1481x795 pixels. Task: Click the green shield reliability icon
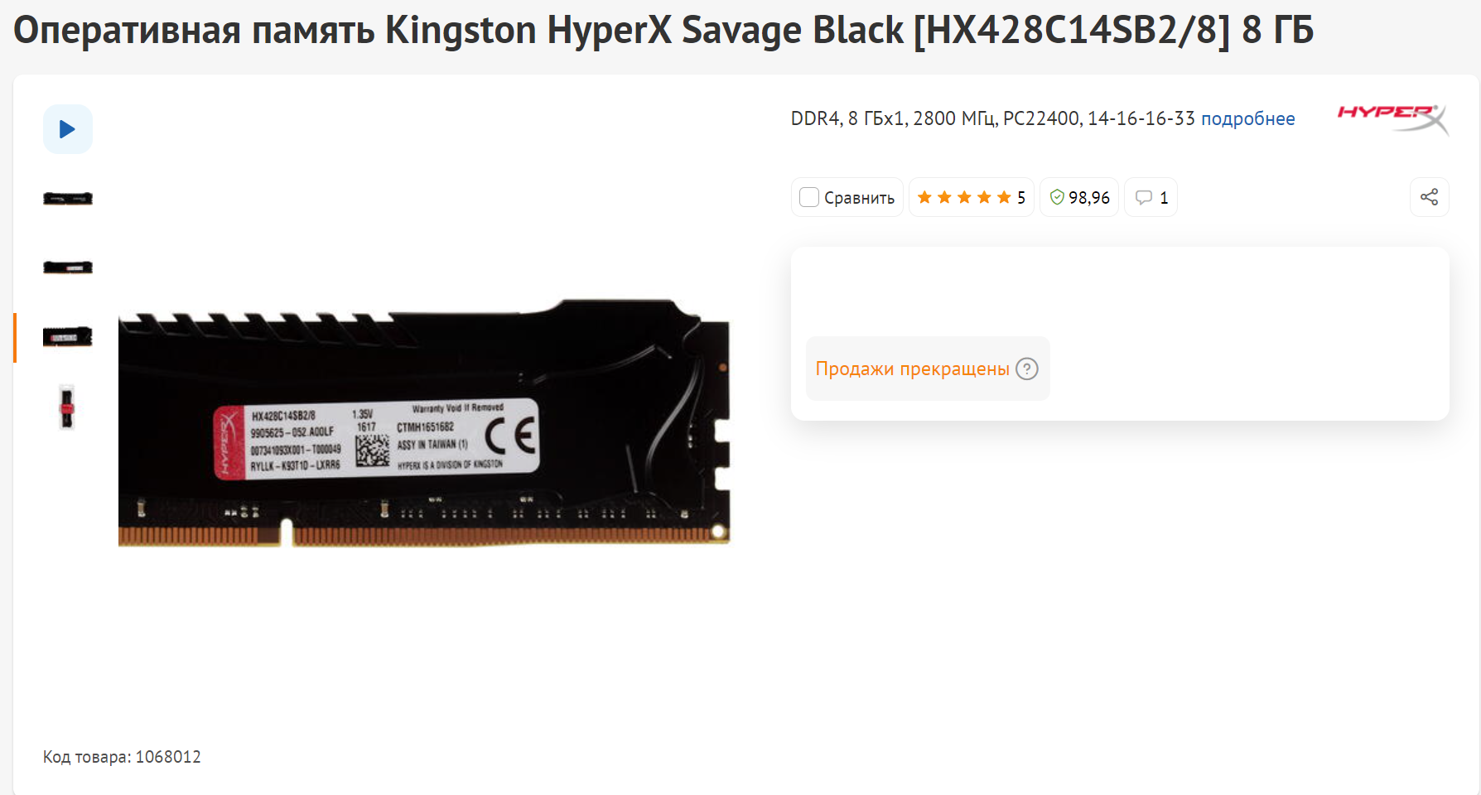click(x=1057, y=197)
